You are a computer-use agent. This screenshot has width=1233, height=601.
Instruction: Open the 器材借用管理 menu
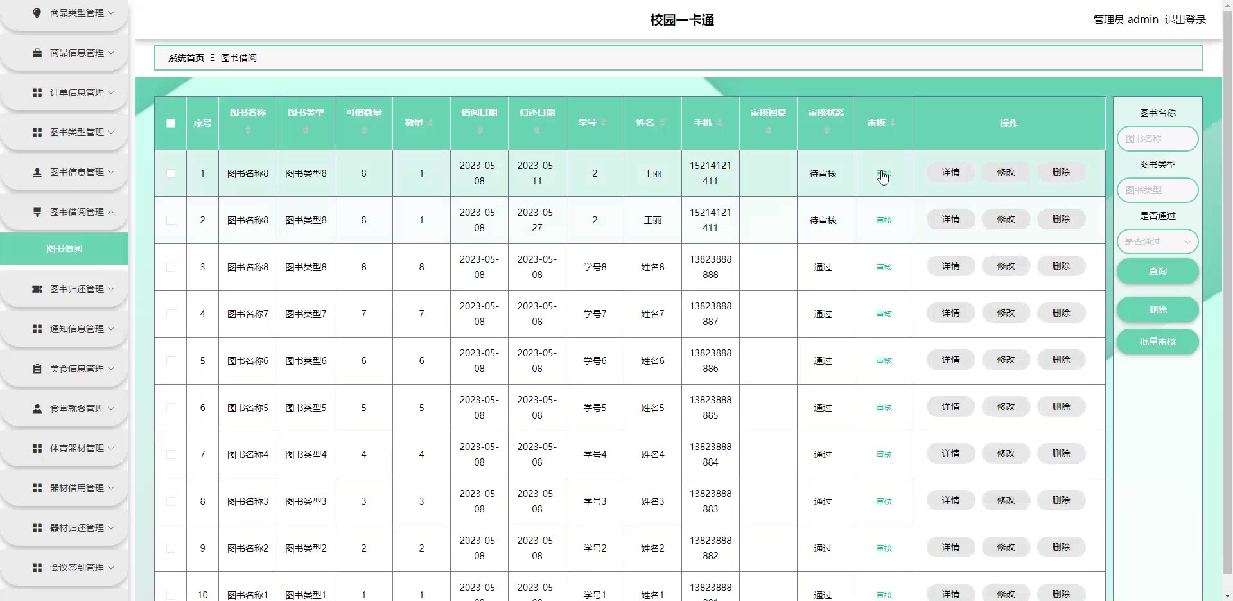pos(64,488)
